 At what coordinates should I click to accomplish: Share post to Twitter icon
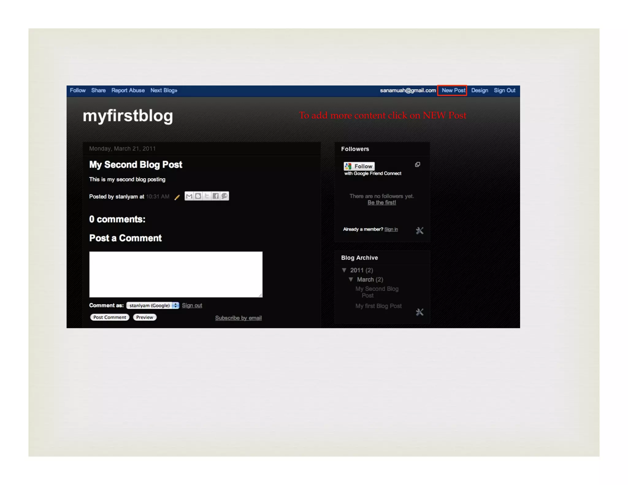point(207,196)
